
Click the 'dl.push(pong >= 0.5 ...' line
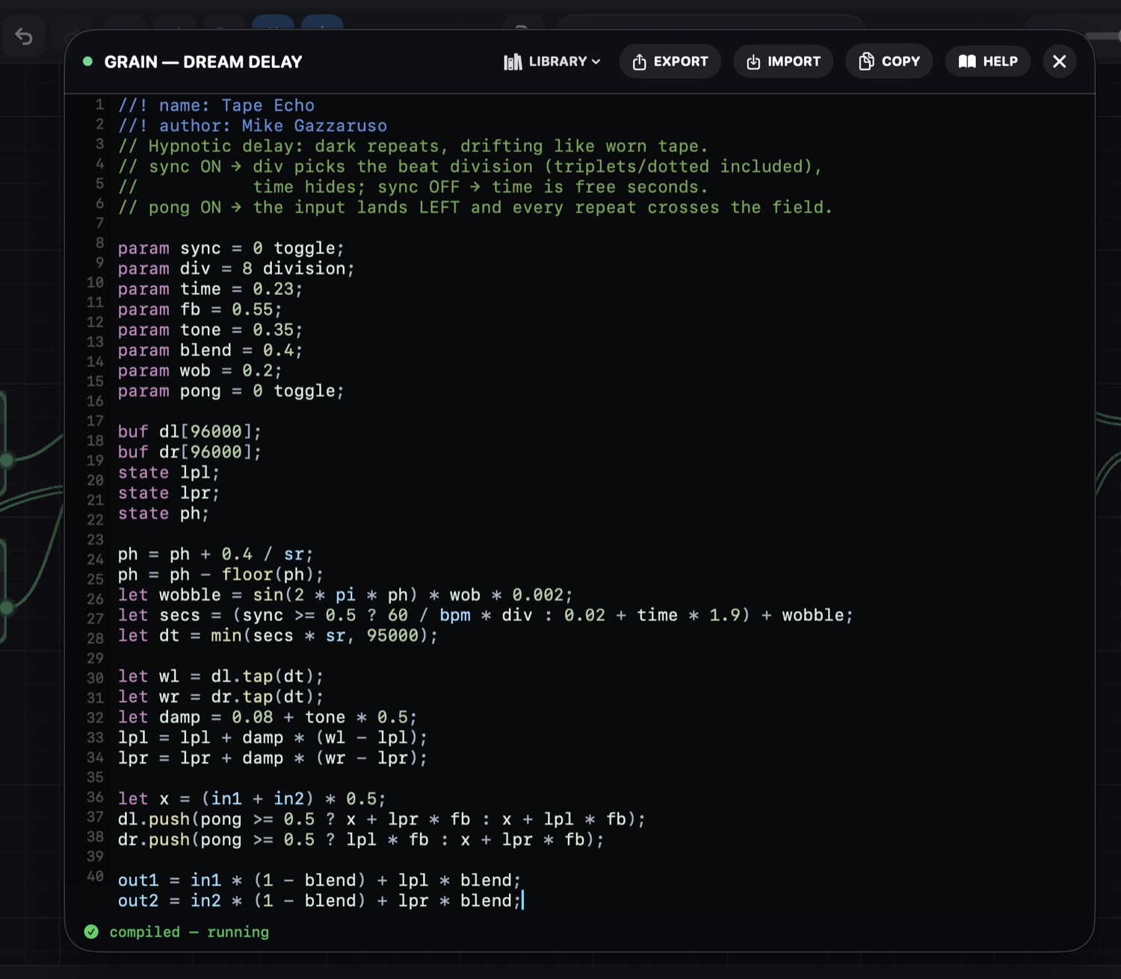click(x=382, y=819)
